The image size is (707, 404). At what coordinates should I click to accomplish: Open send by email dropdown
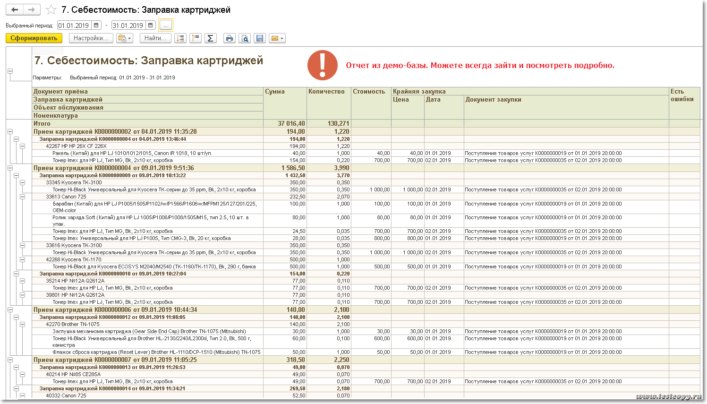click(x=277, y=38)
